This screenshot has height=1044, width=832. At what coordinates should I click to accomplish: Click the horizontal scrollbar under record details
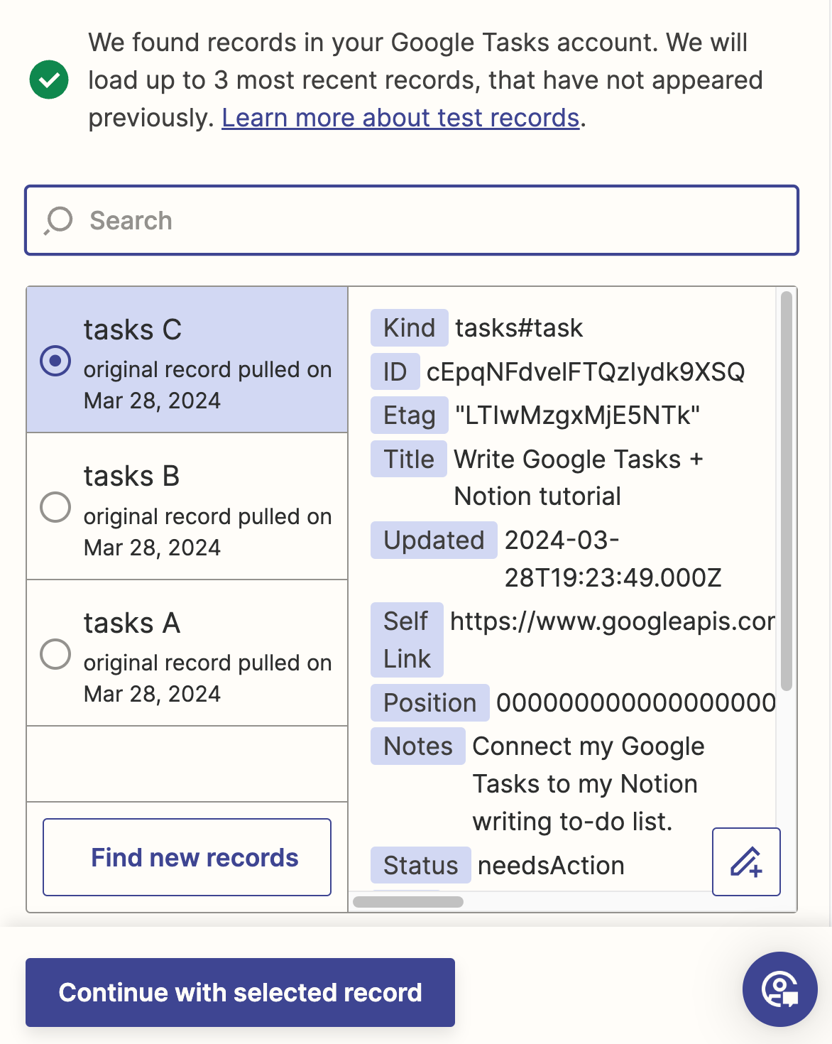408,902
